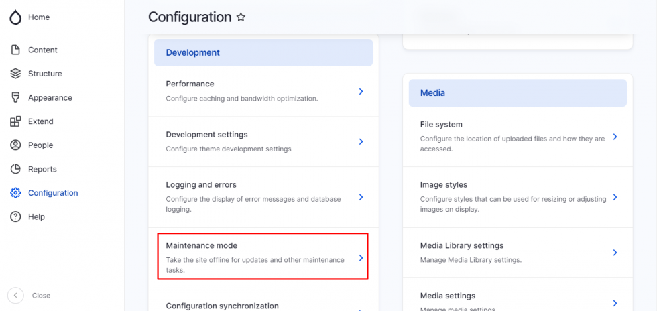Image resolution: width=657 pixels, height=311 pixels.
Task: Open Development settings using its chevron arrow
Action: 361,141
